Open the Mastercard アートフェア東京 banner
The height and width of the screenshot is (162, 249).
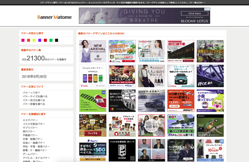coord(122,101)
